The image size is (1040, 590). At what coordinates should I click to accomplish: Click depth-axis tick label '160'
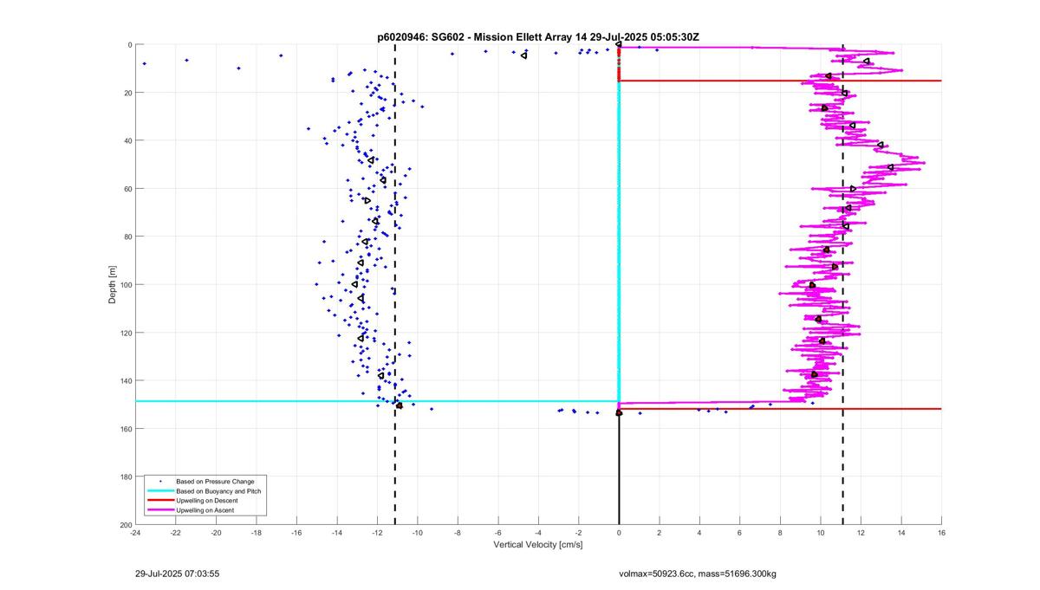click(126, 429)
